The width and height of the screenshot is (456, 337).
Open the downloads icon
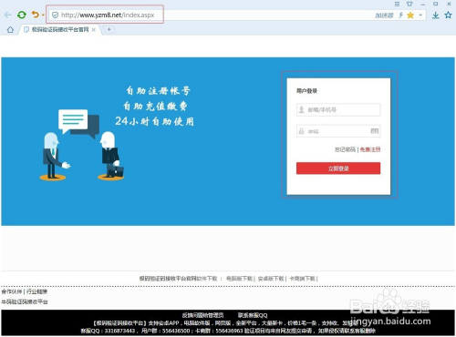436,15
